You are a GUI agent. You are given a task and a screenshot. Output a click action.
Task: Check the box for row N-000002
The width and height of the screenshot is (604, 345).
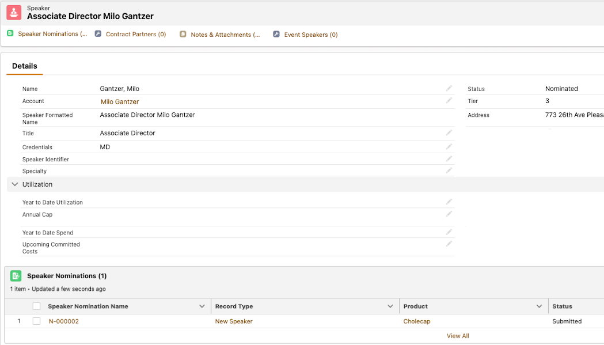pyautogui.click(x=37, y=321)
